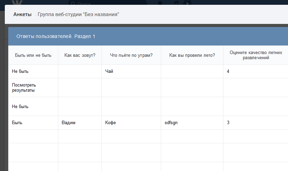Click the Что пьёте по утрам? column header
288x171 pixels.
click(131, 55)
